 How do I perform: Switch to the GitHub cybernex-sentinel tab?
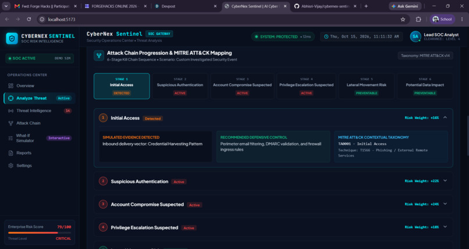pyautogui.click(x=325, y=6)
